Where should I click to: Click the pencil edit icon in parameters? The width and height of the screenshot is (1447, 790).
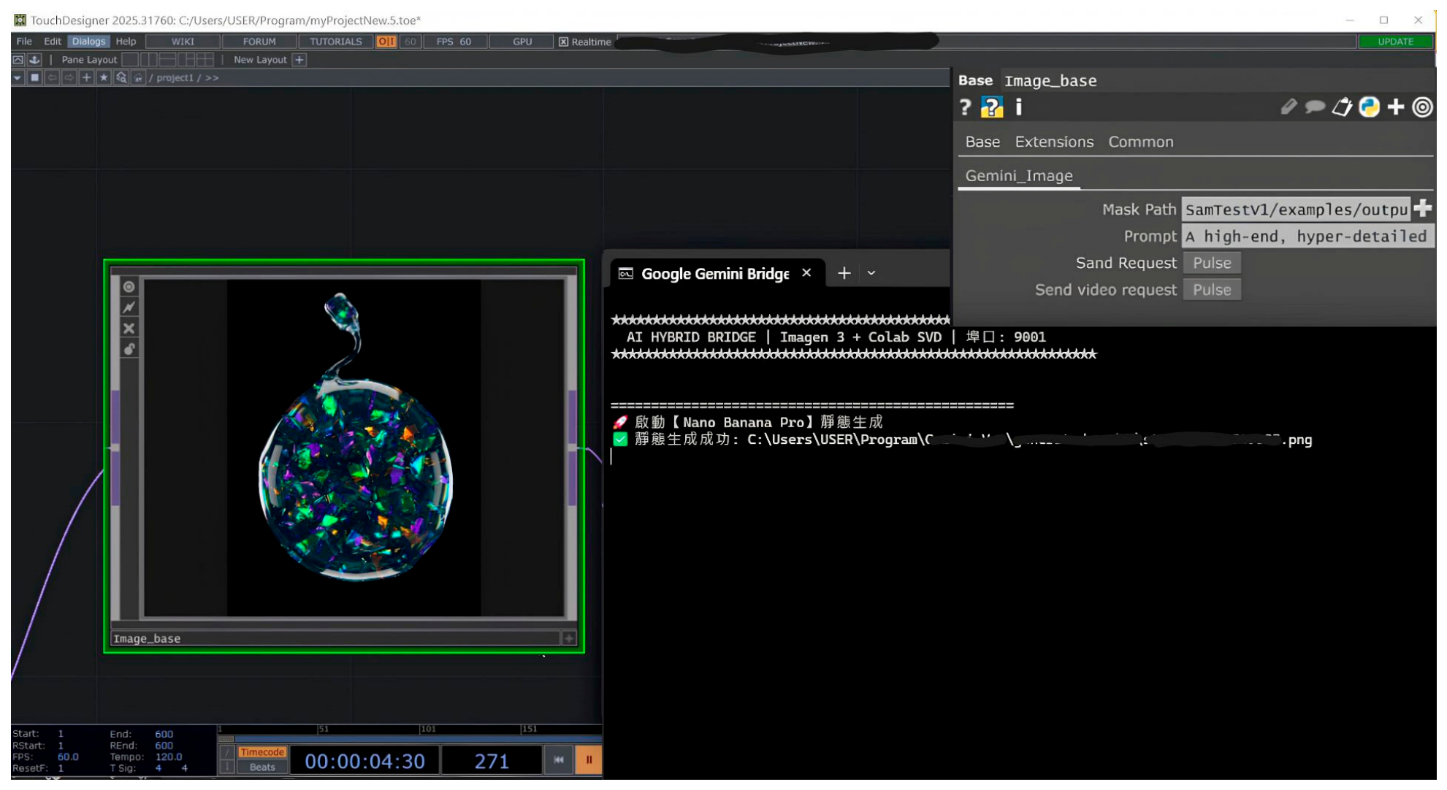point(1288,107)
